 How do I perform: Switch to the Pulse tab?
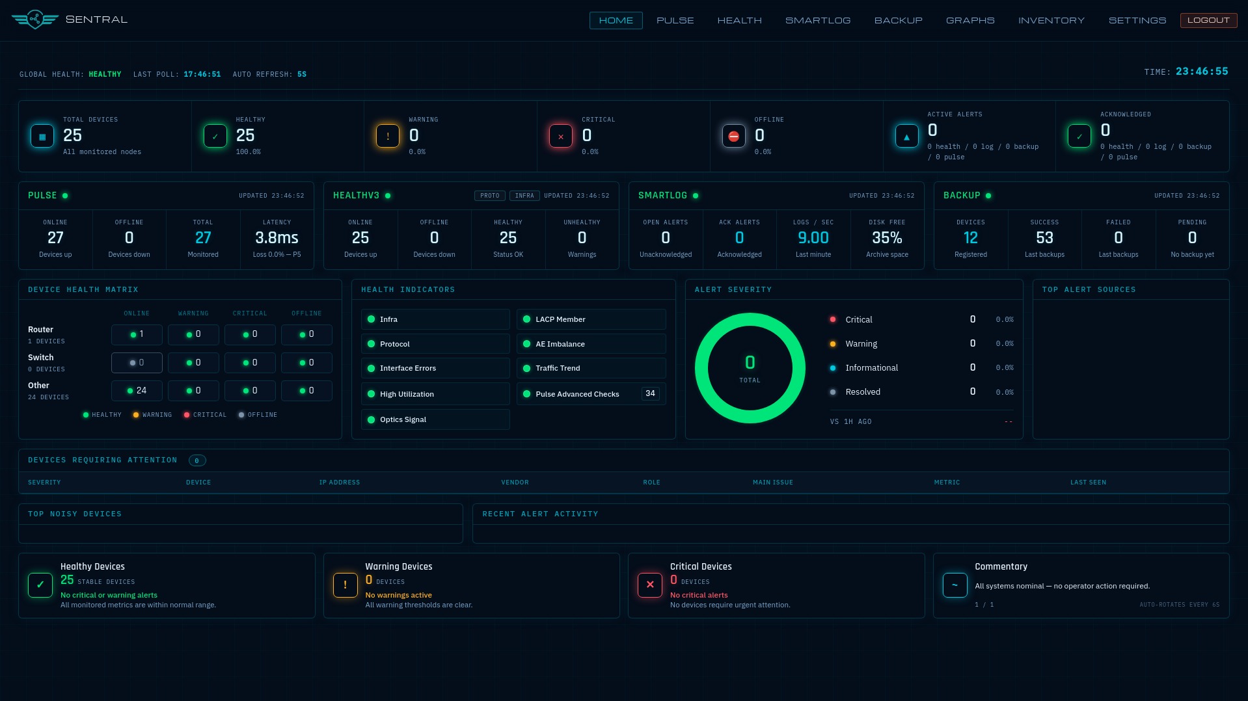pyautogui.click(x=675, y=20)
